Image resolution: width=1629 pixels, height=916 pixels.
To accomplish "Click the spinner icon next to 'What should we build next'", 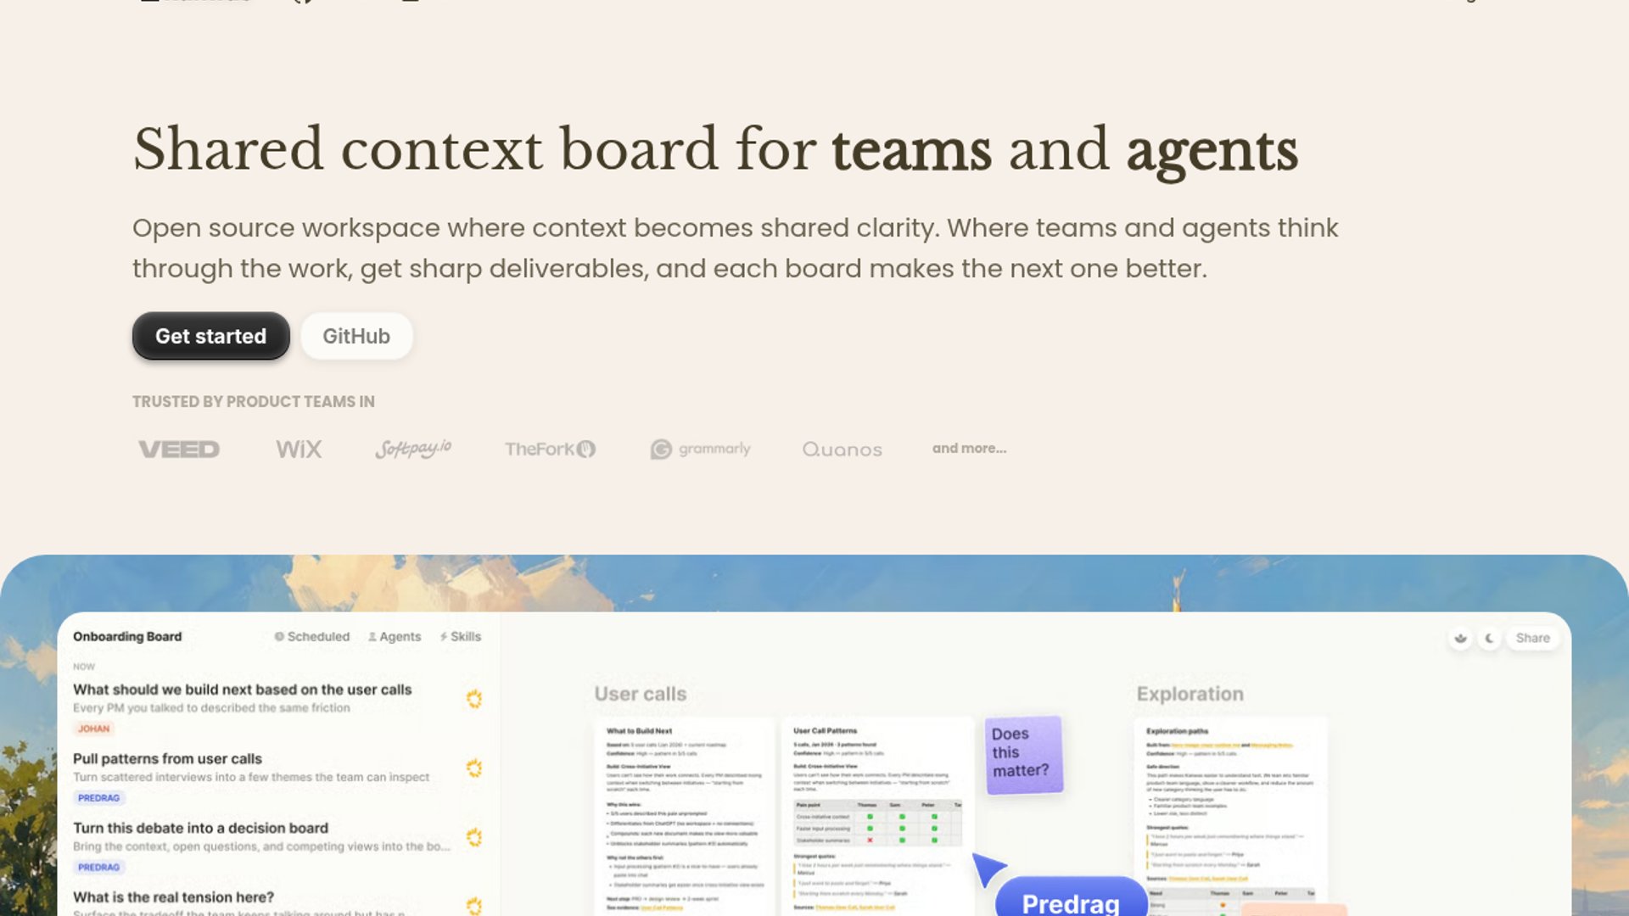I will point(474,699).
